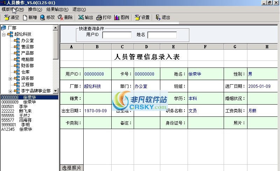This screenshot has height=171, width=280.
Task: Click the 性别 value 男 cell
Action: [262, 74]
